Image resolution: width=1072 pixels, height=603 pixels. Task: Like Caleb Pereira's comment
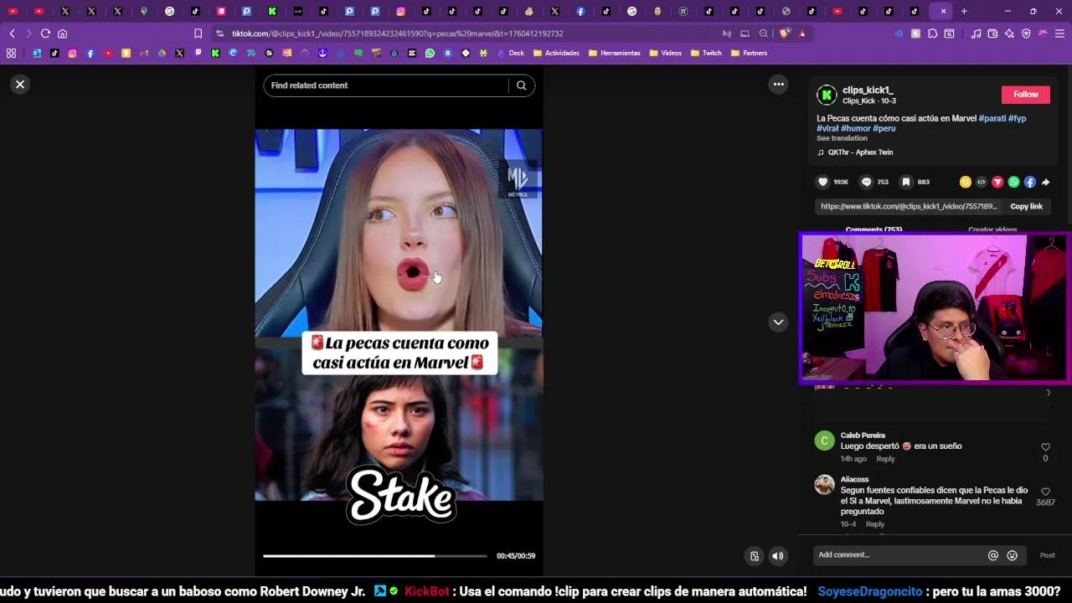[1045, 447]
